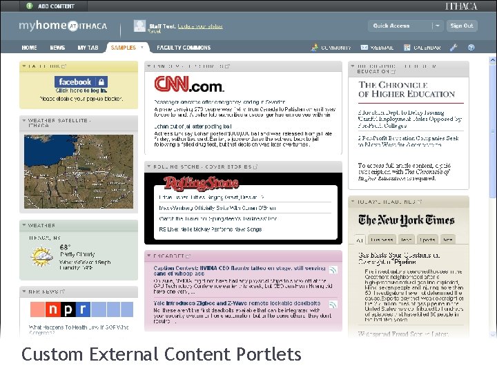The image size is (497, 373).
Task: Open the Quick Access dropdown arrow
Action: 438,26
